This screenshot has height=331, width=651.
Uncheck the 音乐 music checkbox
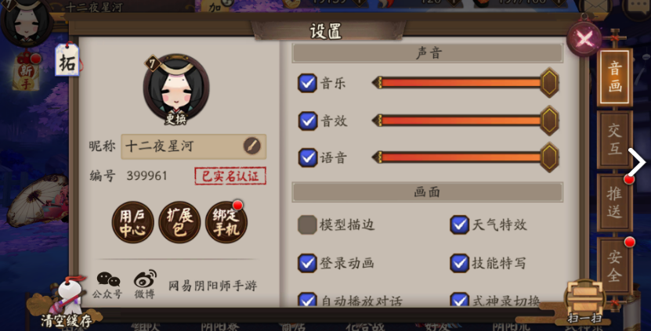tap(307, 83)
